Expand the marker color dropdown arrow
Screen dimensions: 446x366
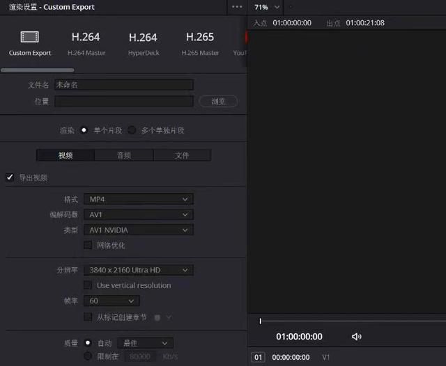[169, 317]
